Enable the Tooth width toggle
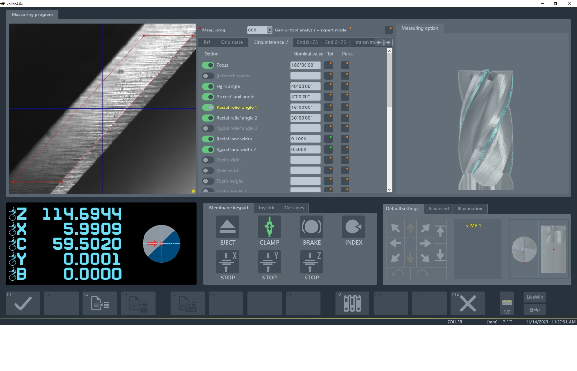This screenshot has width=577, height=371. 208,160
